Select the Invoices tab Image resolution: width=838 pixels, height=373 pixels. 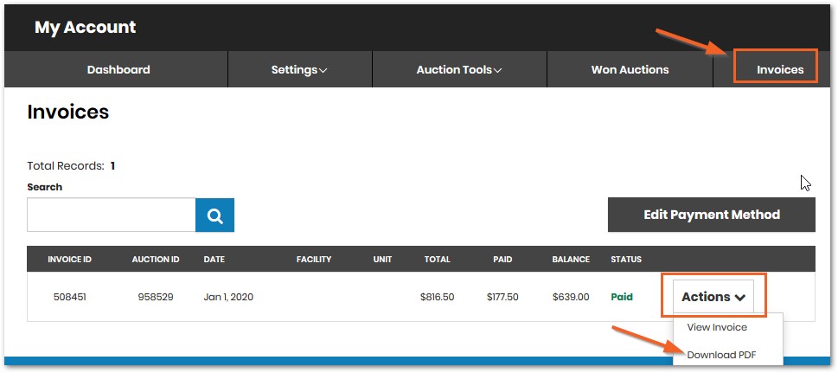pyautogui.click(x=780, y=69)
